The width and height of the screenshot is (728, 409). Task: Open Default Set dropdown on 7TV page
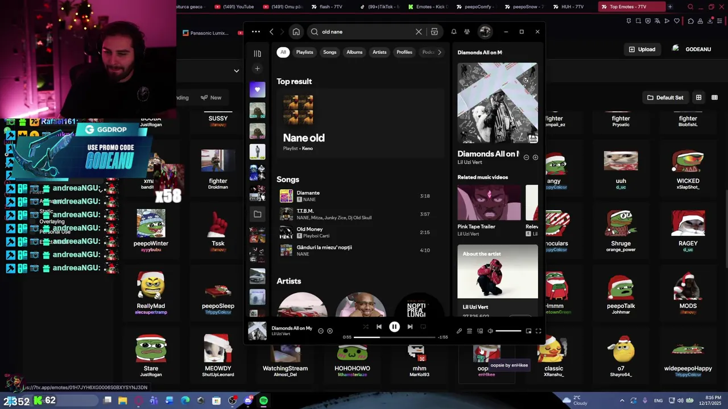pos(665,98)
